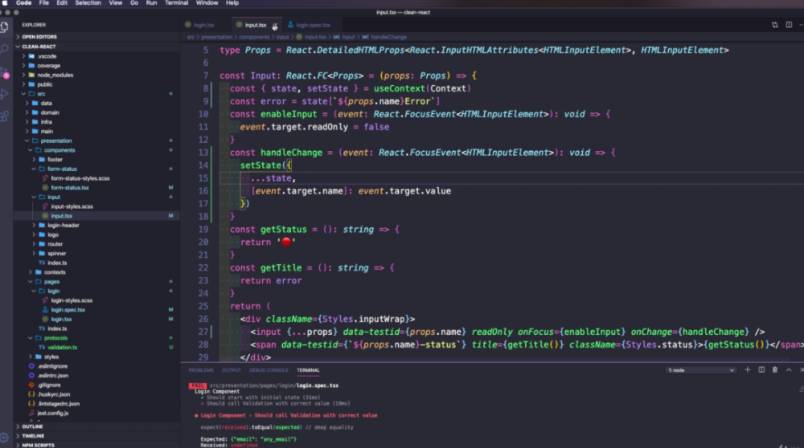Open the File menu
The height and width of the screenshot is (448, 804).
44,3
